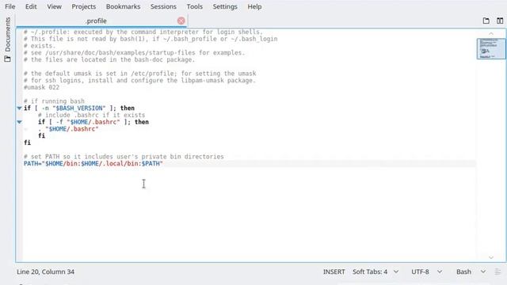Screen dimensions: 507x285
Task: Close the .profile tab
Action: pos(181,21)
